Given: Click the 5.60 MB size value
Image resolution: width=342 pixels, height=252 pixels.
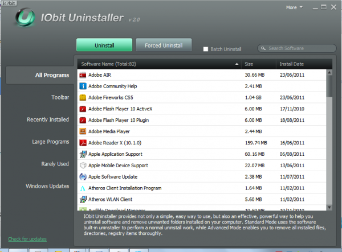Looking at the screenshot, I should [253, 199].
